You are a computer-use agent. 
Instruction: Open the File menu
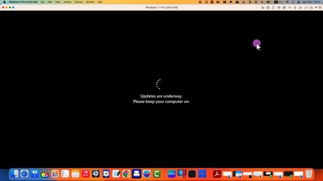(42, 2)
